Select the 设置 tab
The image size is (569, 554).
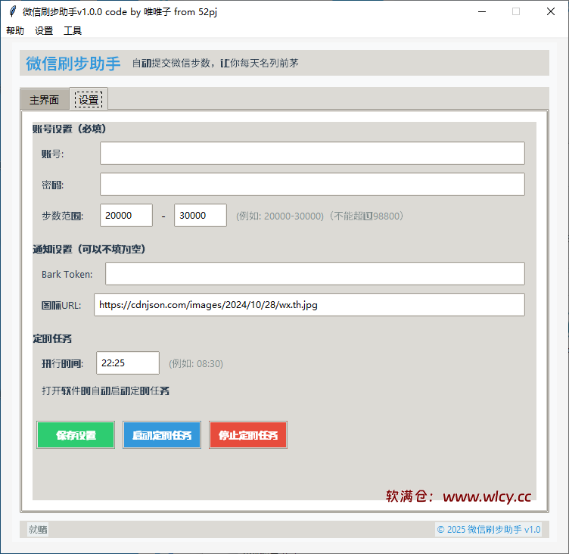click(x=89, y=99)
